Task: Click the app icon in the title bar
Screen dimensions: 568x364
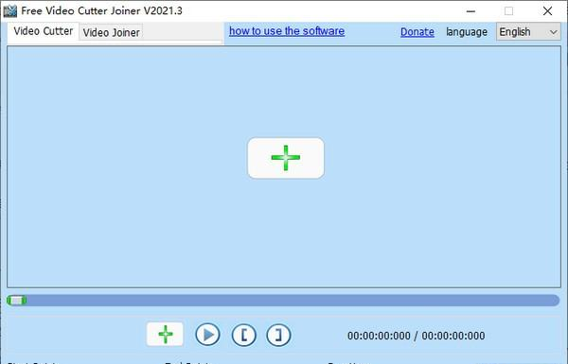Action: click(9, 10)
